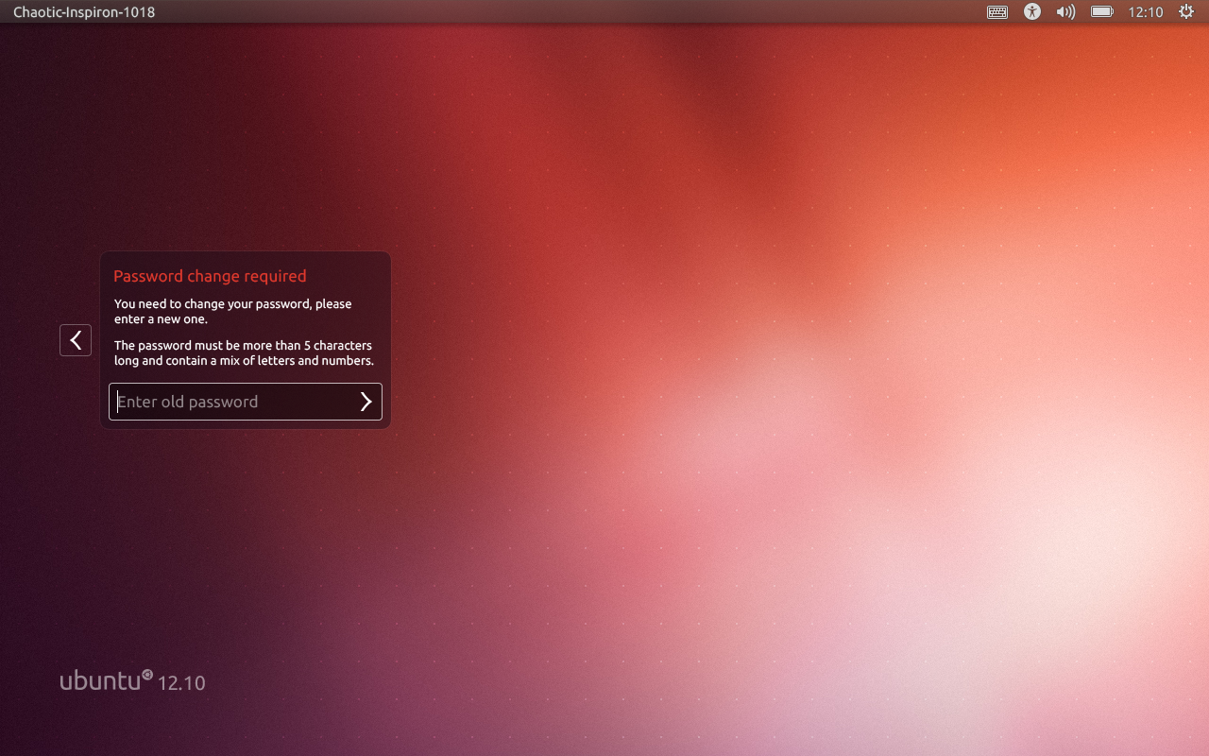This screenshot has height=756, width=1209.
Task: Click the Chaotic-Inspiron-1018 hostname label
Action: point(84,12)
